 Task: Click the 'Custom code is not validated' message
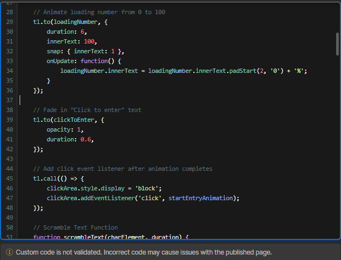tap(144, 252)
